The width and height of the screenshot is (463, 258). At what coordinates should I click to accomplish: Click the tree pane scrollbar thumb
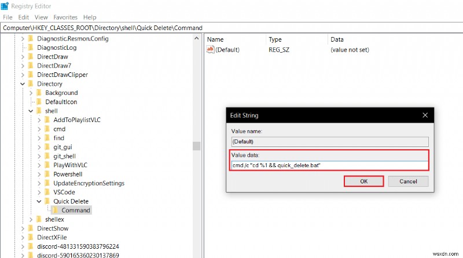[x=197, y=146]
